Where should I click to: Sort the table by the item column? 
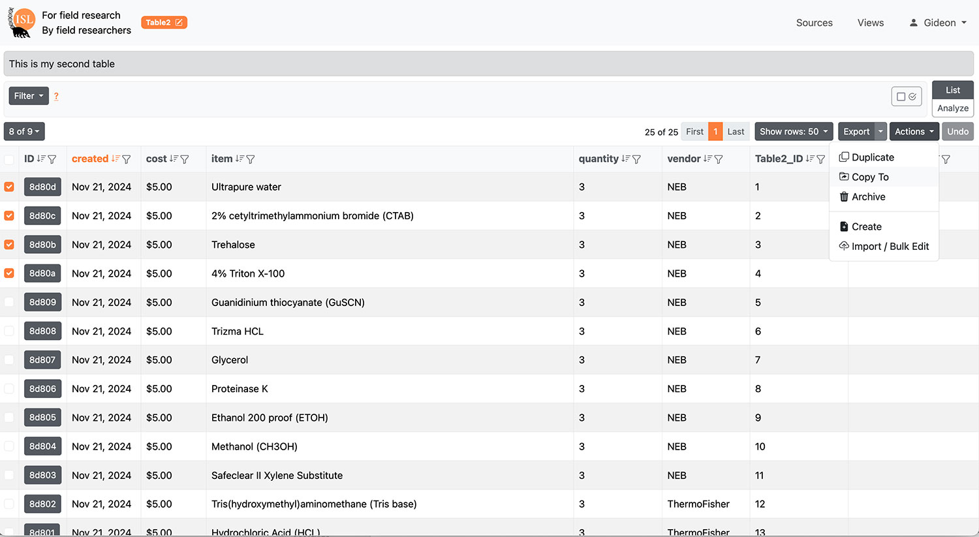[x=240, y=159]
